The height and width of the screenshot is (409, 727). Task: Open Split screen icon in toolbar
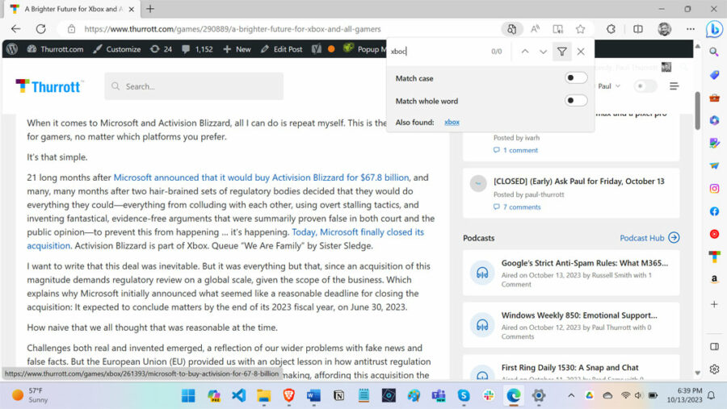(x=638, y=29)
